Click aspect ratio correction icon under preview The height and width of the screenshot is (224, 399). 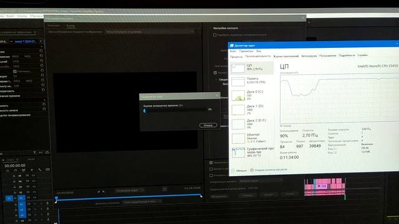click(x=165, y=189)
